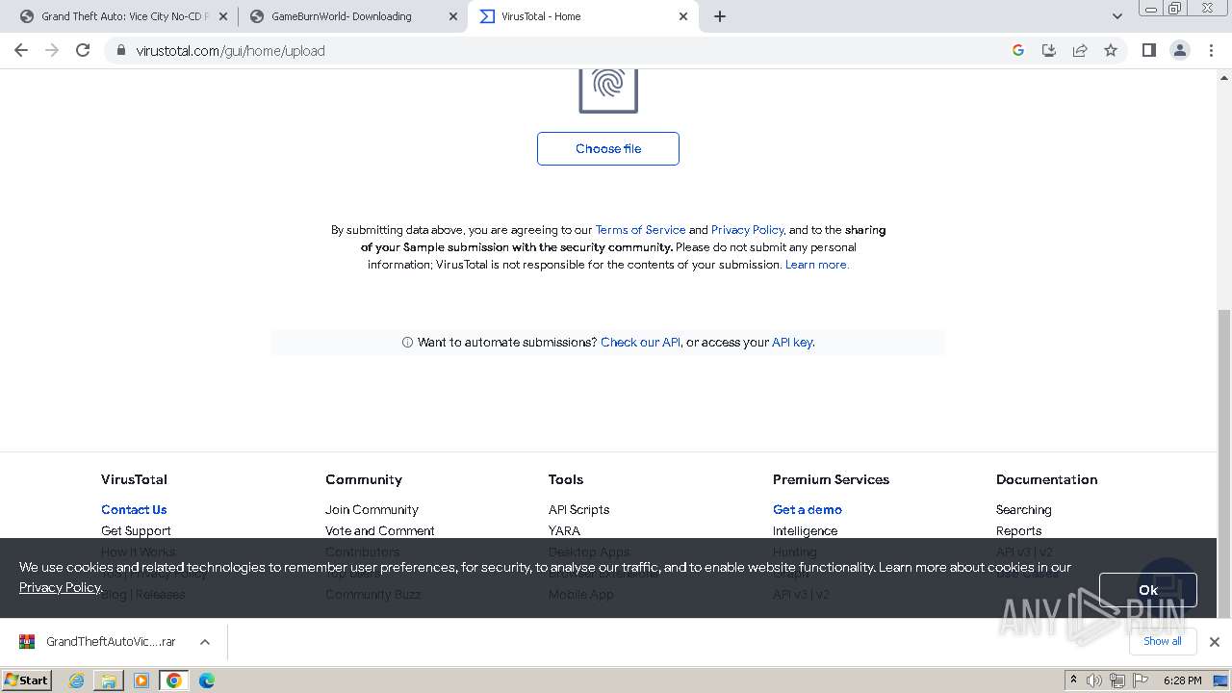Click the forward navigation arrow
The width and height of the screenshot is (1232, 693).
point(52,50)
